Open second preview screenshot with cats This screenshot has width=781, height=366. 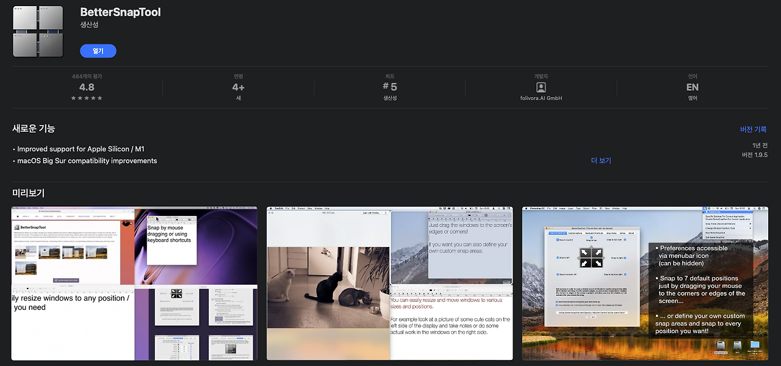click(x=390, y=284)
